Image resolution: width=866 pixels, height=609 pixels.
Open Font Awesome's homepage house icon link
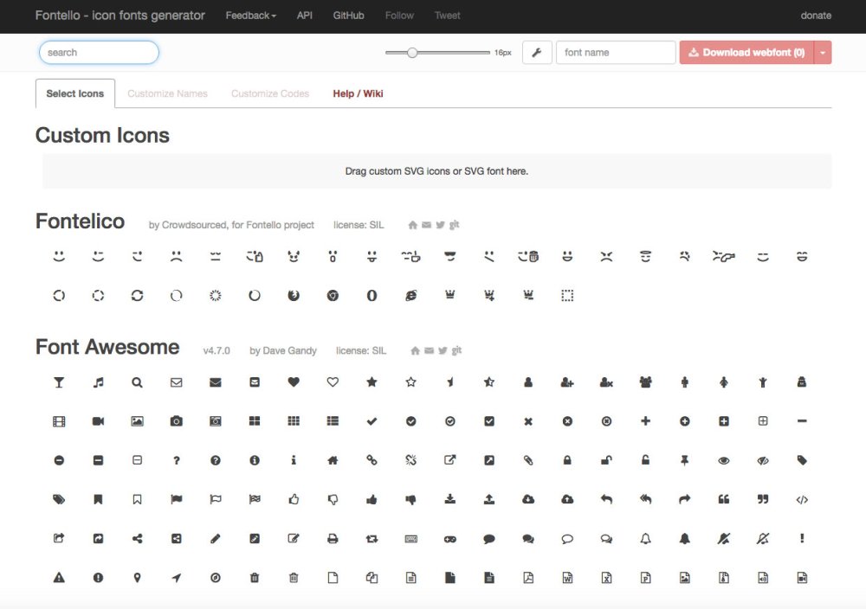[415, 350]
